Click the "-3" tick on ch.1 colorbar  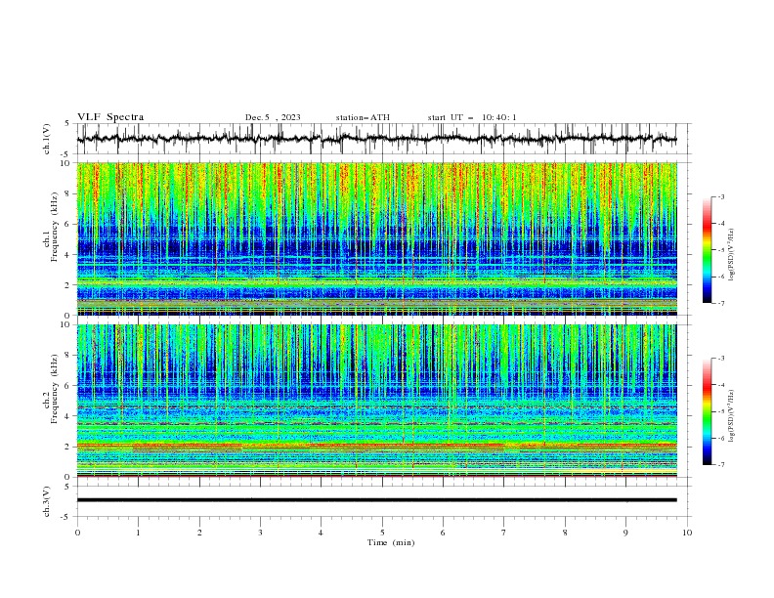721,196
